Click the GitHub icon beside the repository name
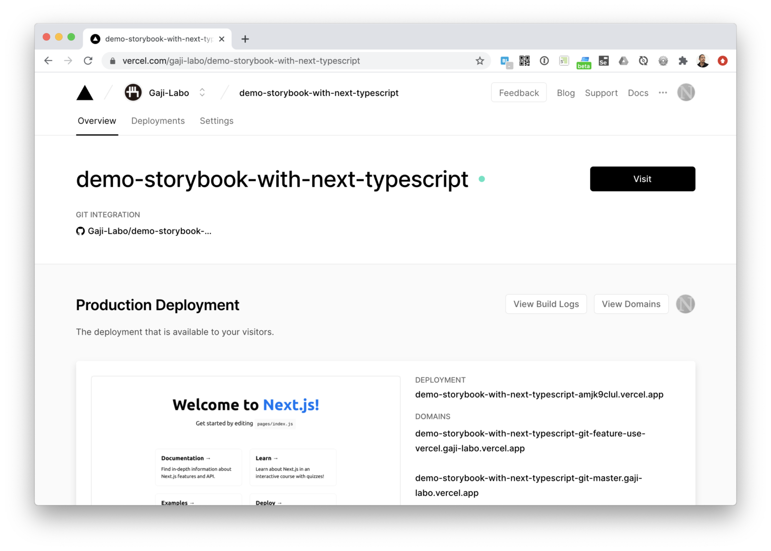This screenshot has height=551, width=771. click(x=80, y=231)
